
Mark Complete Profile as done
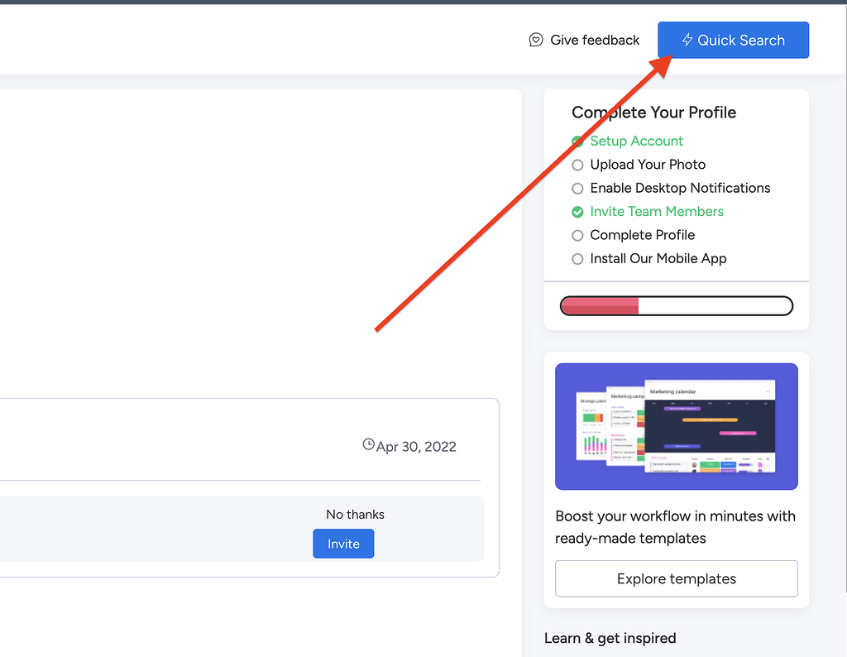[577, 235]
